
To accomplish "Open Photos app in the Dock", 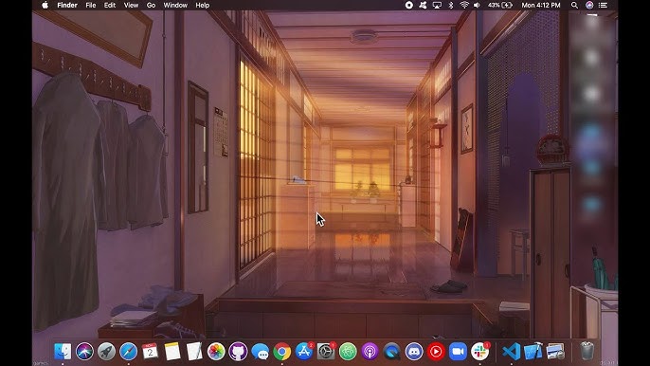I will pyautogui.click(x=216, y=352).
